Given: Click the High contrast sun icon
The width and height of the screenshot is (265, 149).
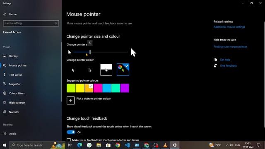Looking at the screenshot, I should (5, 102).
